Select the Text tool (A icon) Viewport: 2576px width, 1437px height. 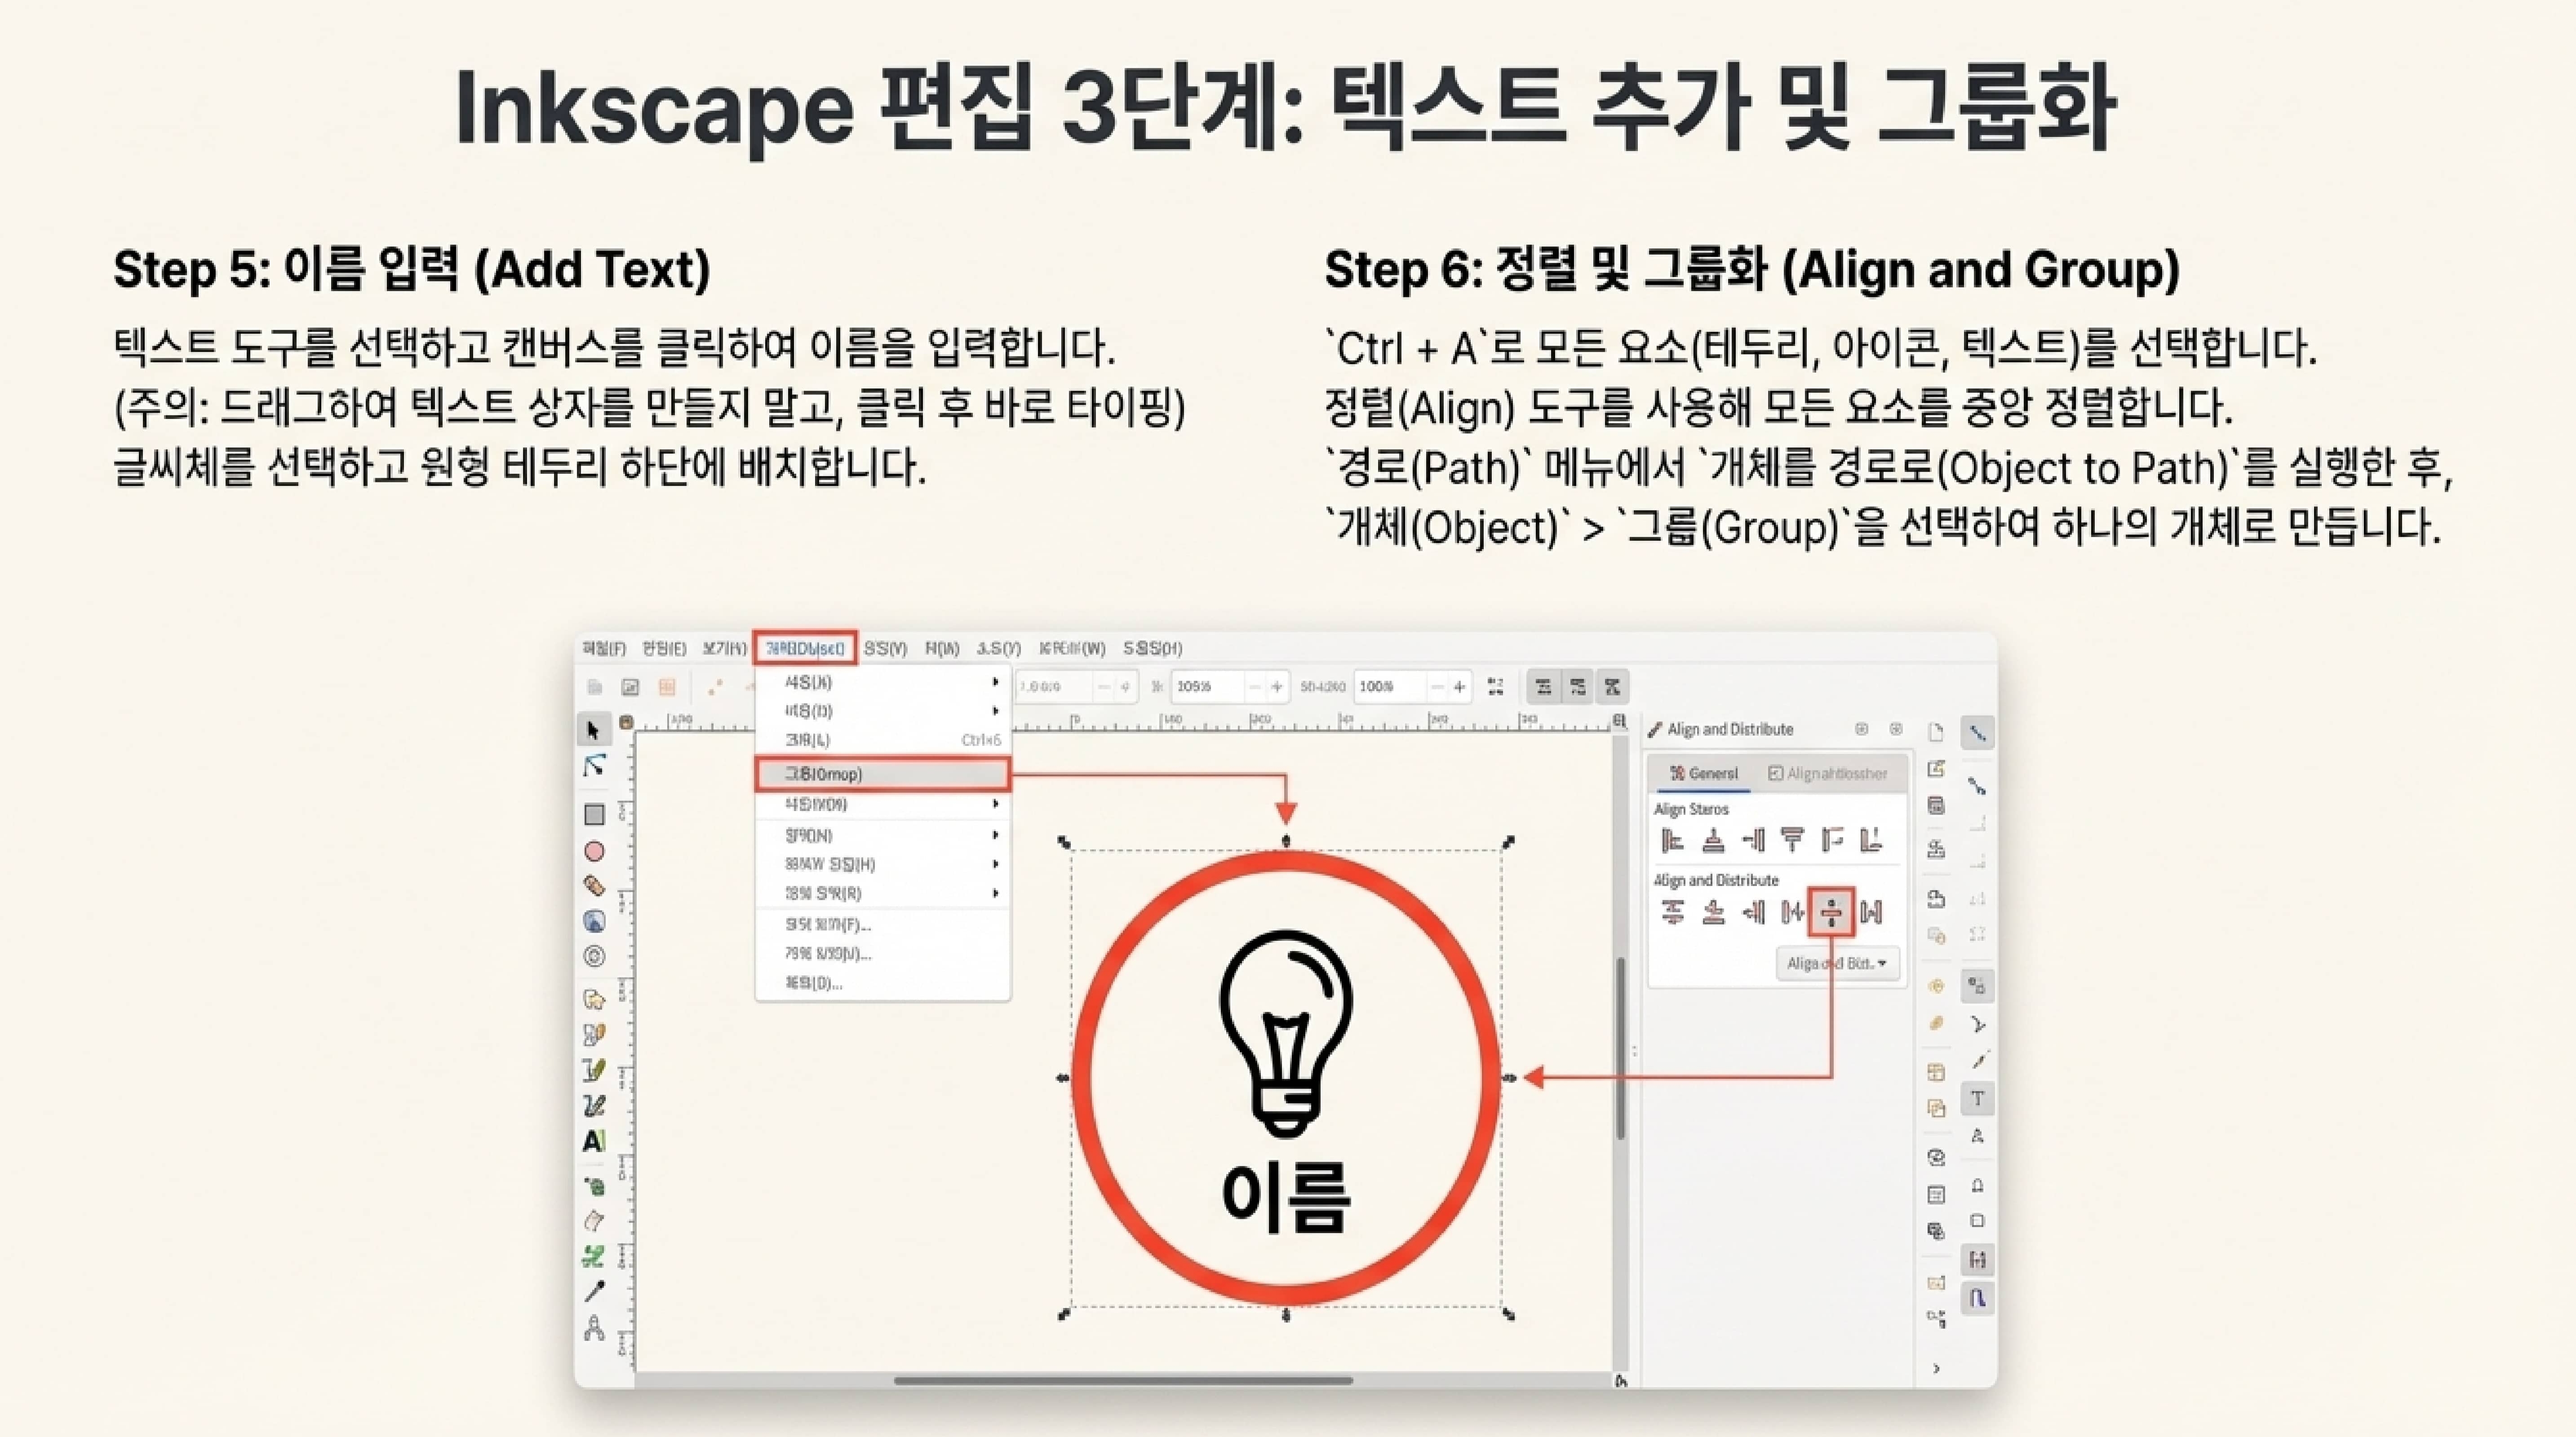(x=594, y=1140)
